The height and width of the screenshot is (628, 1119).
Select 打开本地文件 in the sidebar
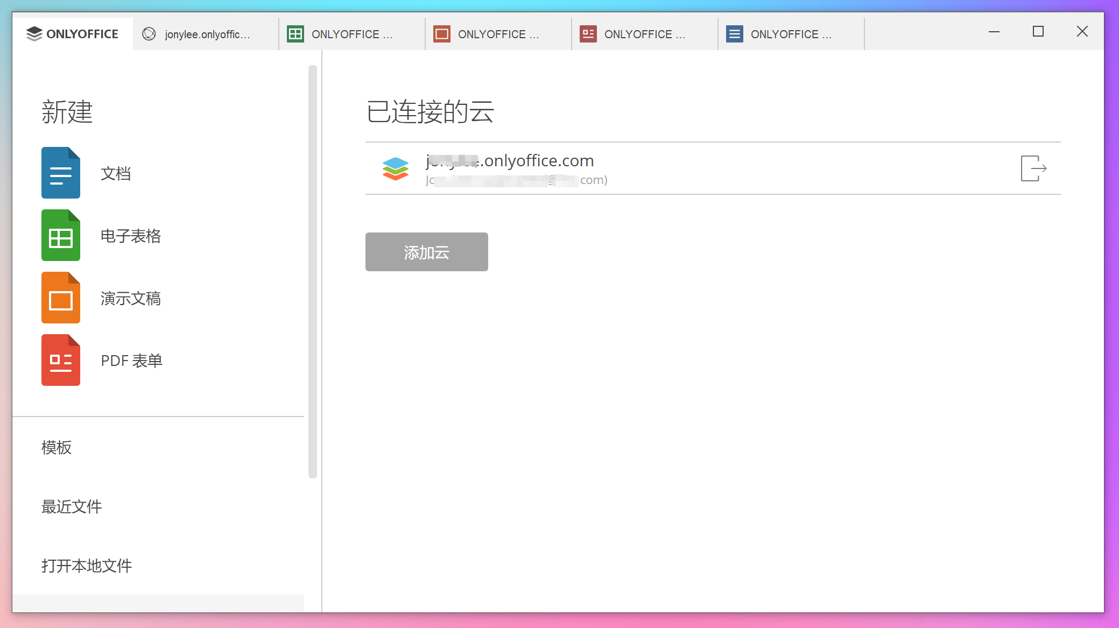86,566
